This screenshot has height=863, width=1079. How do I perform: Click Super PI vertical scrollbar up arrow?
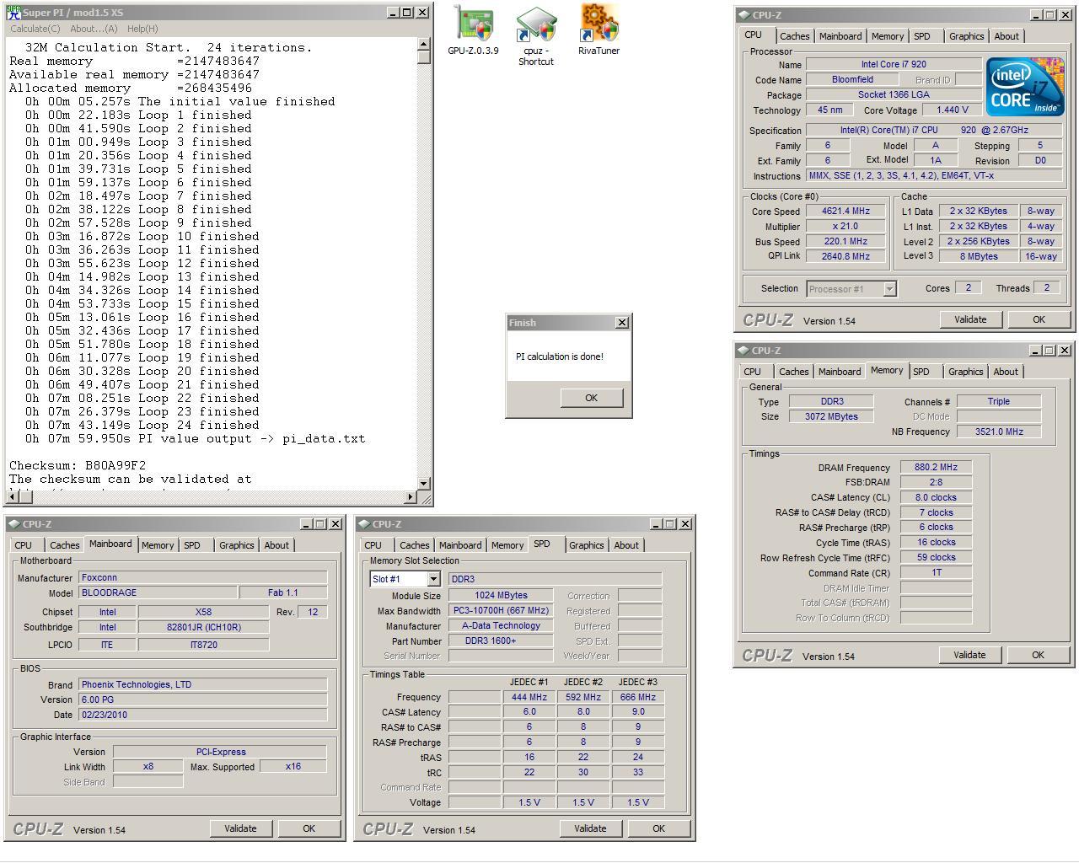click(x=424, y=45)
